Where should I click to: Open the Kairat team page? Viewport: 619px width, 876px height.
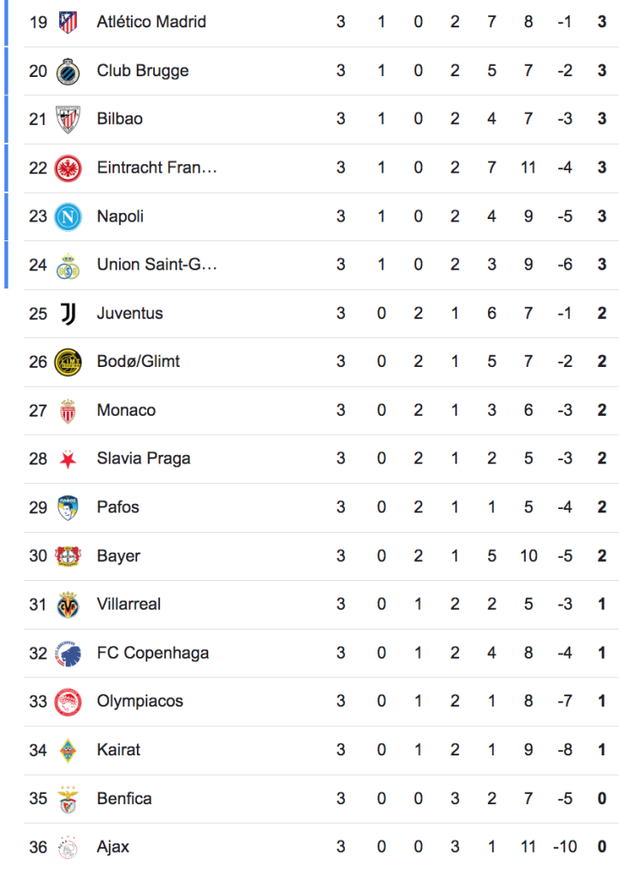(x=118, y=750)
